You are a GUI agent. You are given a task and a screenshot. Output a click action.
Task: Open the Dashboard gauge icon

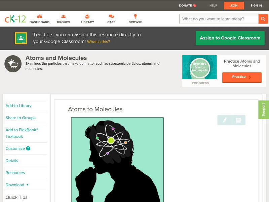[39, 16]
